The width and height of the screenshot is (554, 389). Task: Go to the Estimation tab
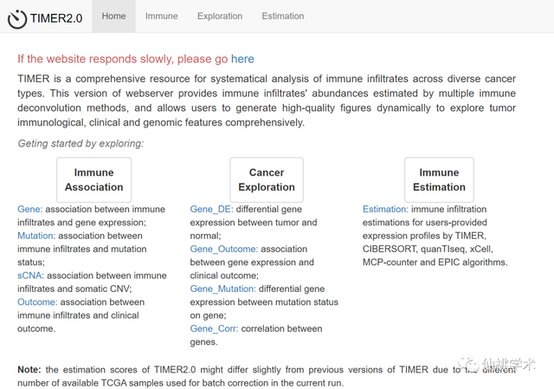coord(282,16)
